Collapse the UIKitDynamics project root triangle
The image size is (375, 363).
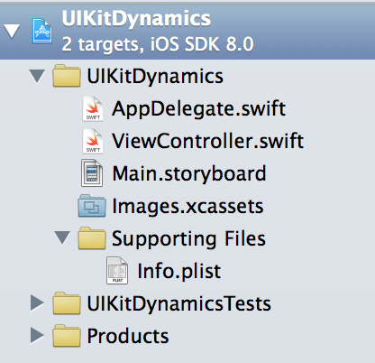click(x=12, y=31)
